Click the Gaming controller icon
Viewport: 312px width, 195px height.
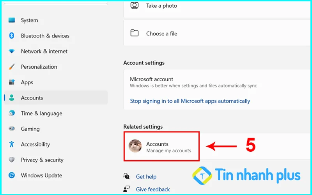pos(12,129)
